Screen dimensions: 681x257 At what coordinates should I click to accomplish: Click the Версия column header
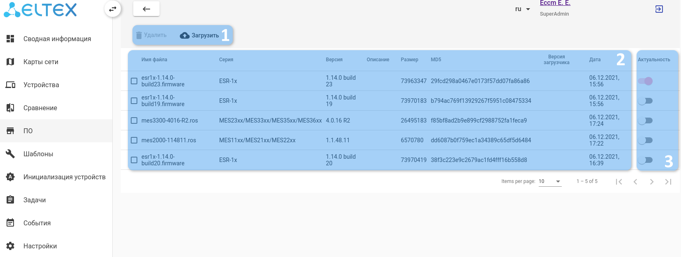coord(334,60)
